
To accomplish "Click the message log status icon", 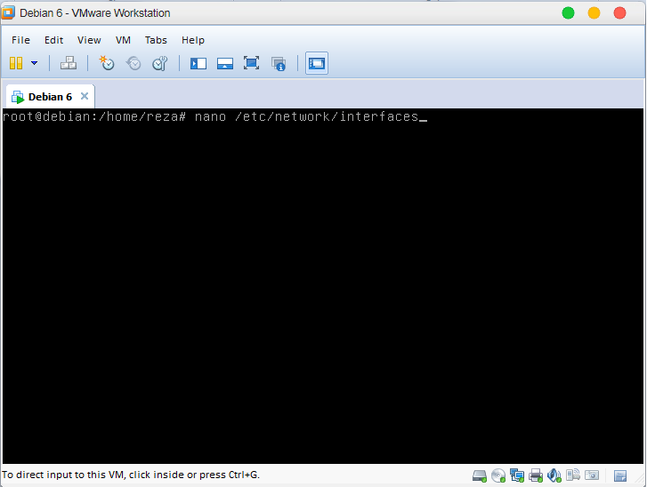I will click(x=620, y=475).
